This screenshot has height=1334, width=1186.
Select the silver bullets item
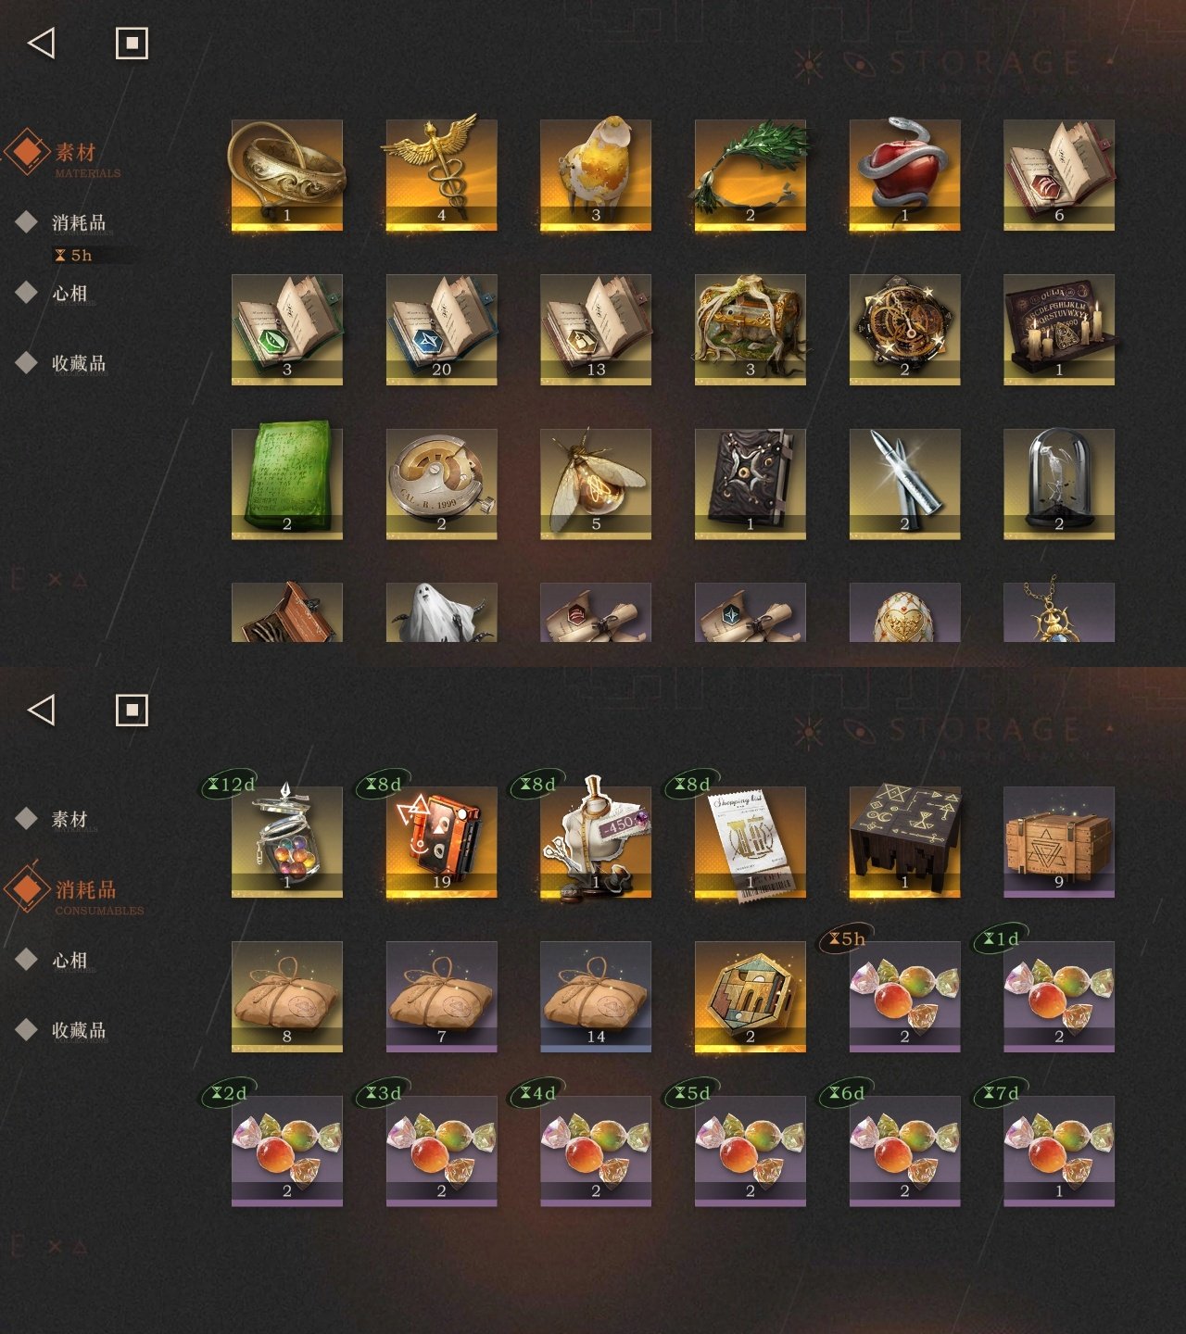click(x=904, y=484)
